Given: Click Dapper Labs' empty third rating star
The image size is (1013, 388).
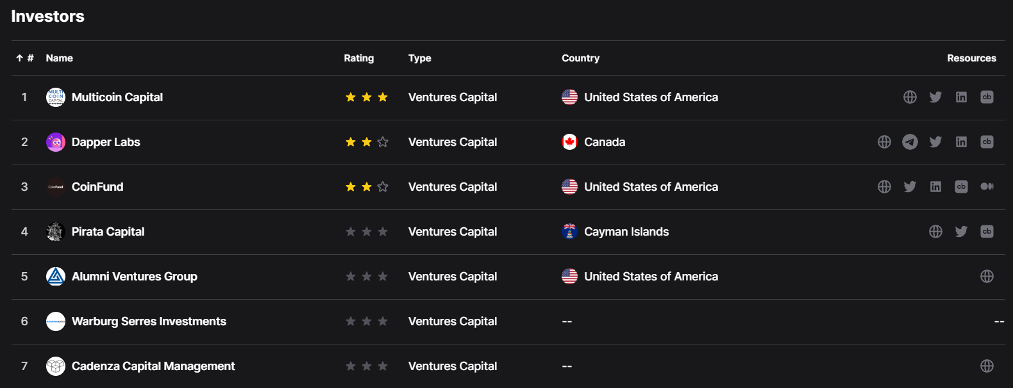Looking at the screenshot, I should [383, 142].
